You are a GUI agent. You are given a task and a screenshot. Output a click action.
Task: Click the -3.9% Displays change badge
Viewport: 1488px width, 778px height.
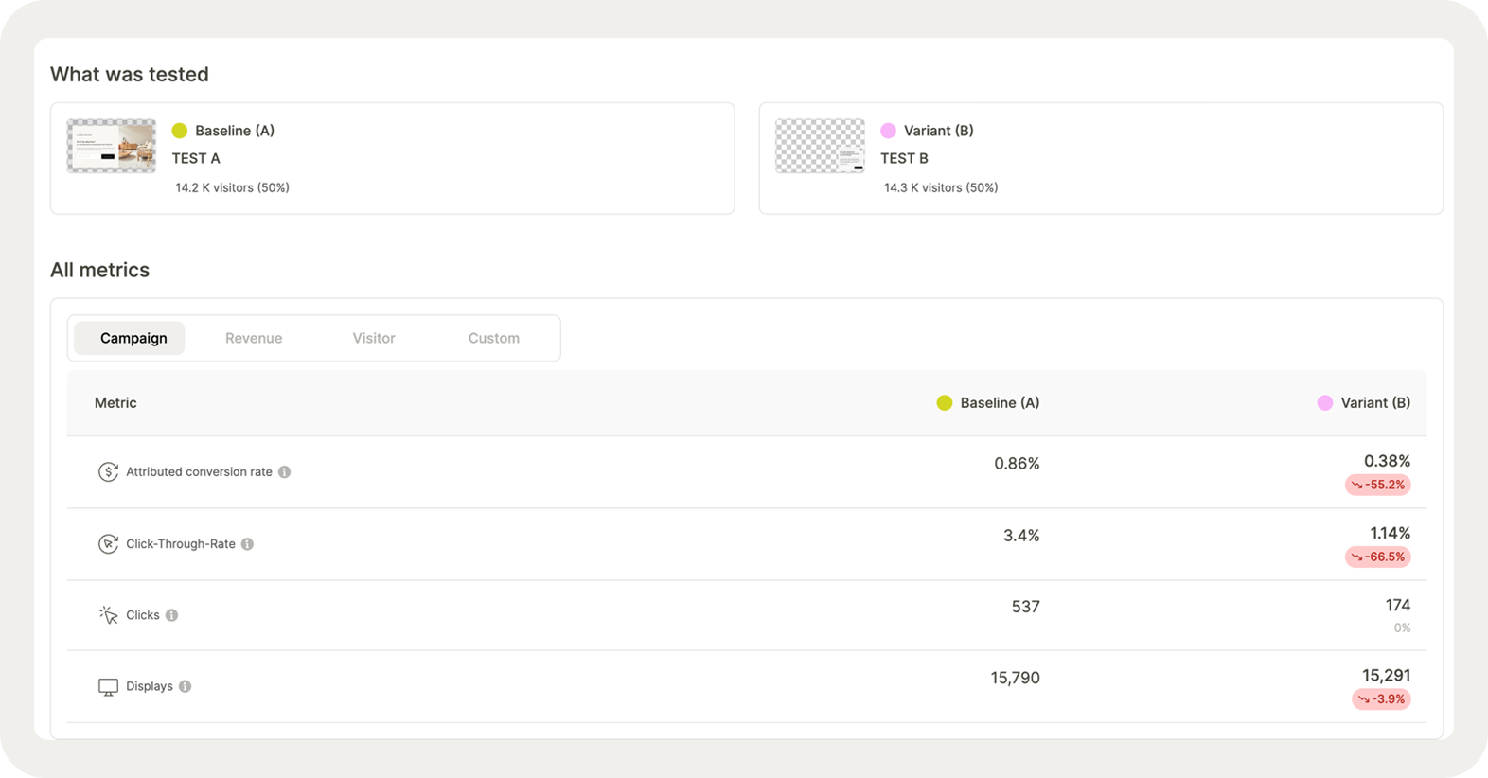pos(1381,699)
